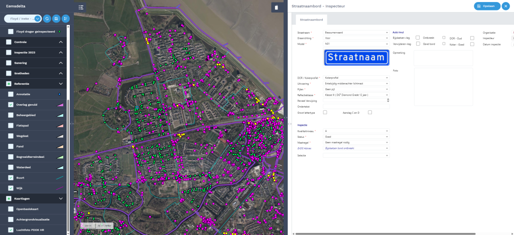Click the Overlag gevuld legend symbol

tap(60, 105)
